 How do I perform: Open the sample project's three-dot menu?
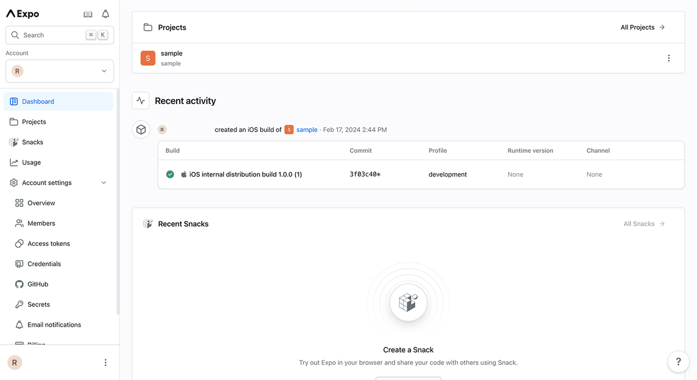coord(669,58)
